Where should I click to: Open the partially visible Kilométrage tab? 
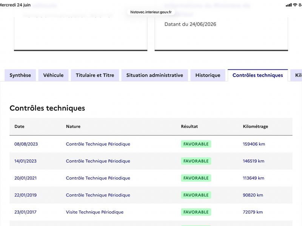[x=297, y=75]
